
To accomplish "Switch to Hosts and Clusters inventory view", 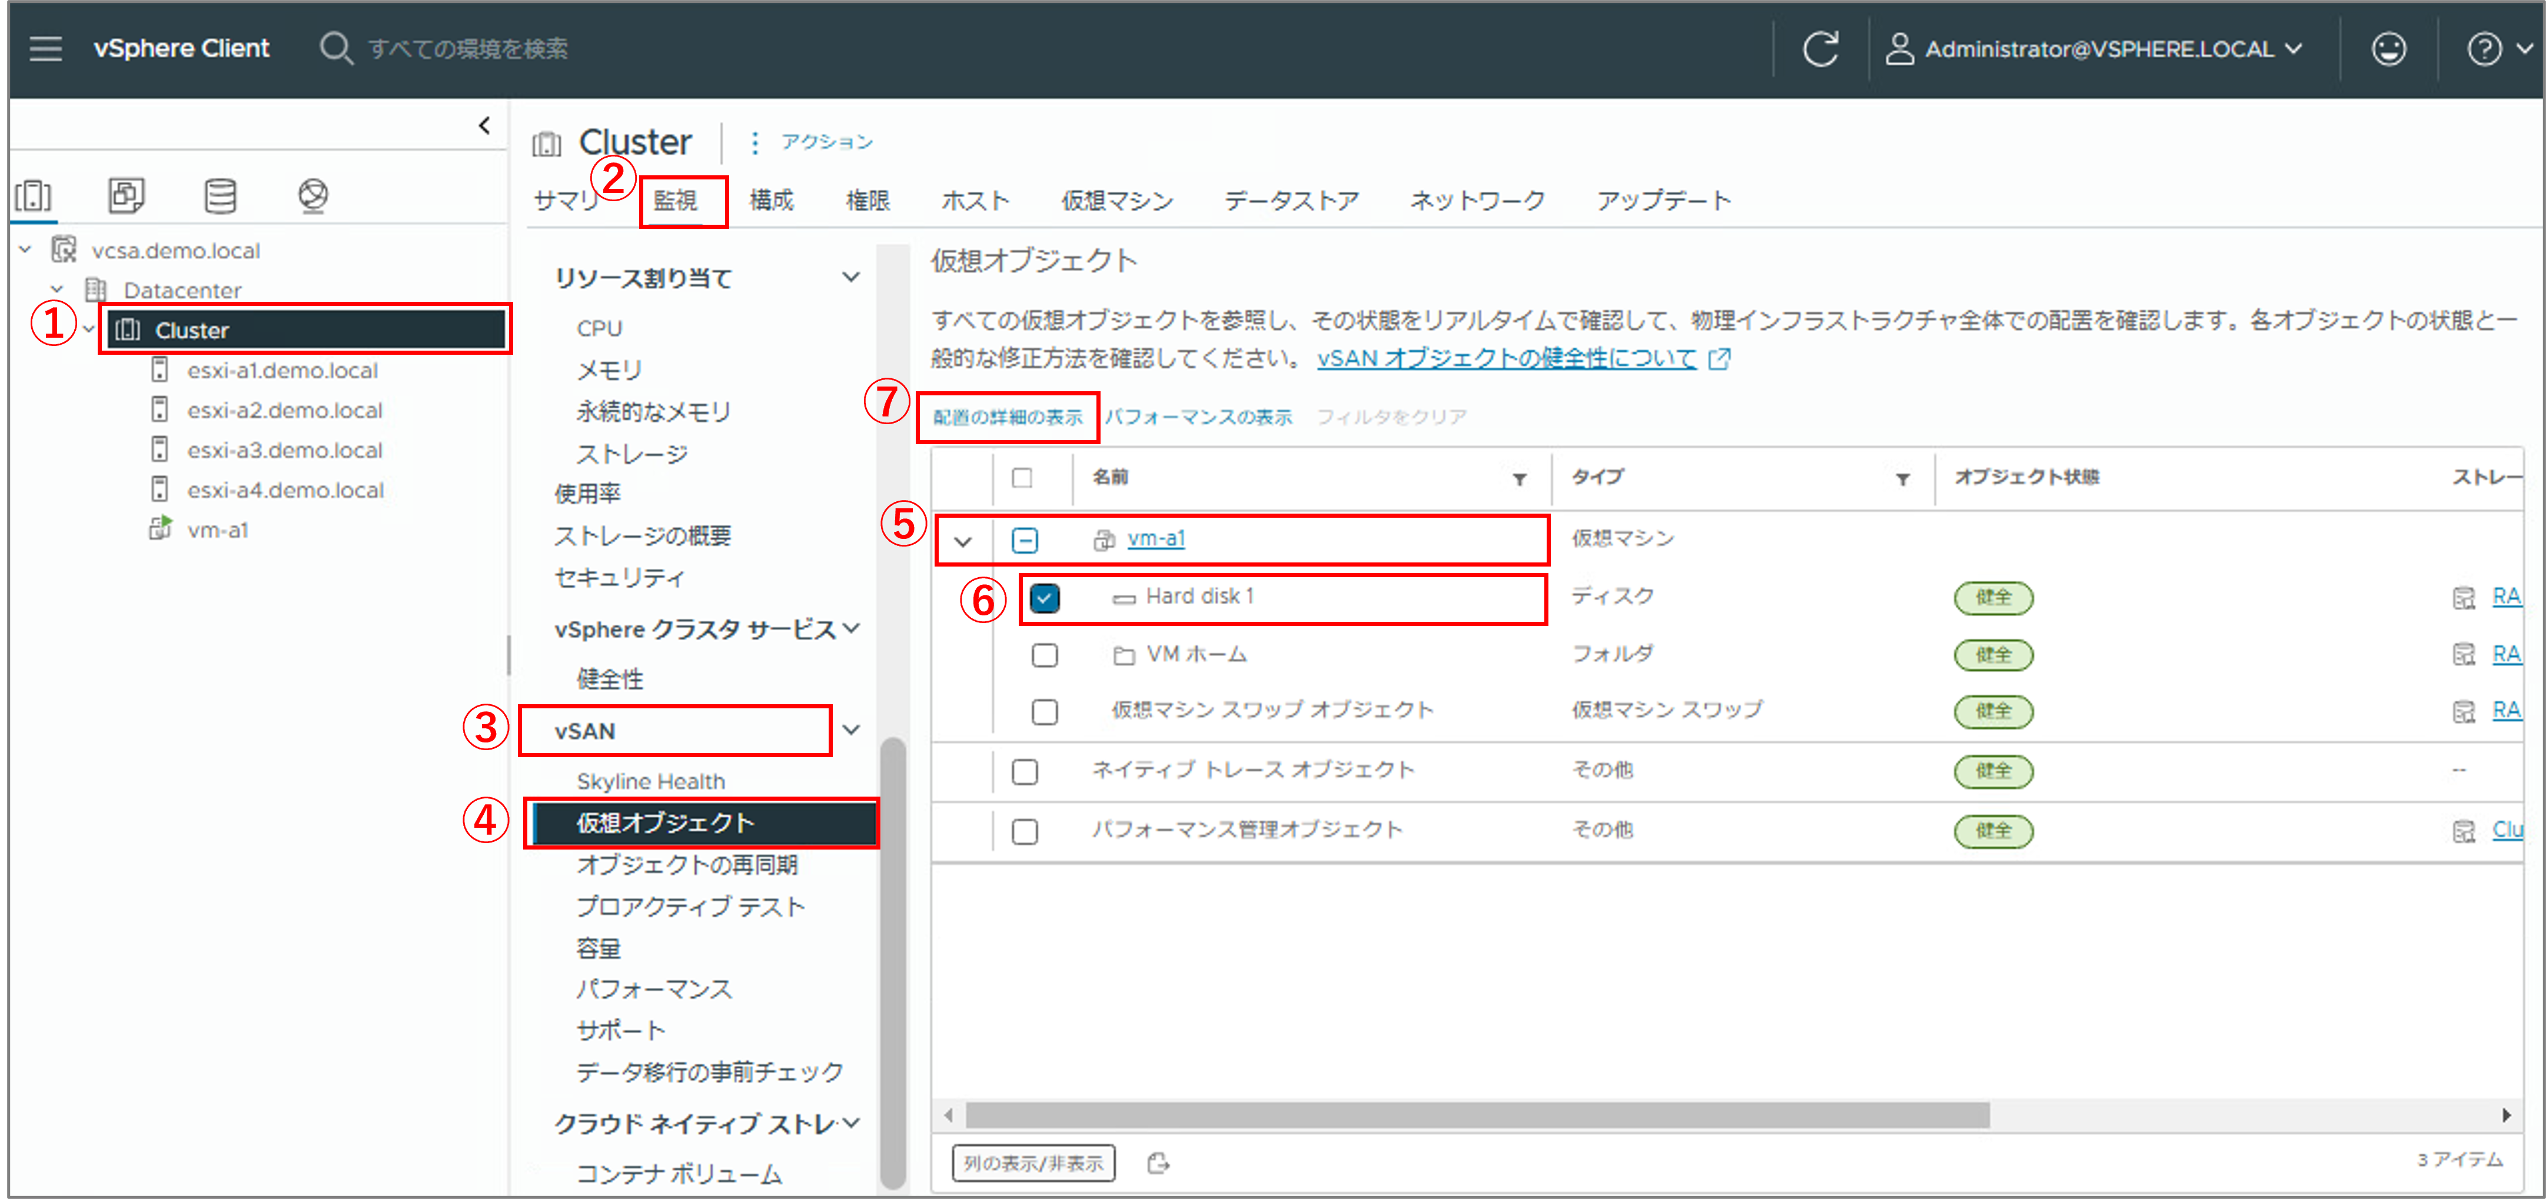I will [34, 195].
